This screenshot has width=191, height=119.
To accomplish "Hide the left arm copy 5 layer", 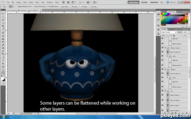I will click(162, 65).
